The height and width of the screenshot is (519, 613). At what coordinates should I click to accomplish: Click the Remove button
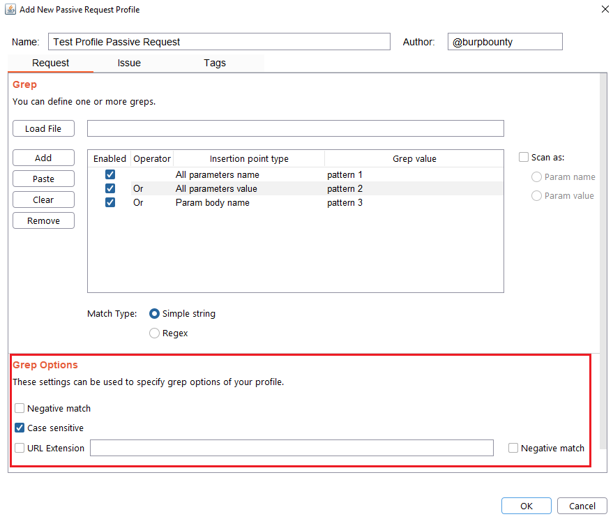coord(43,220)
